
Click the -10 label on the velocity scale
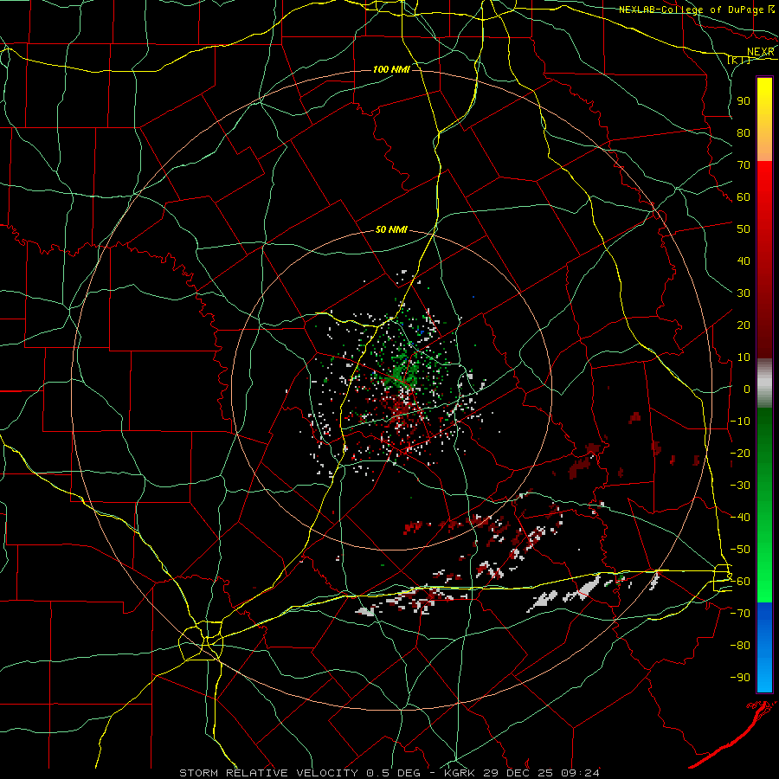(x=740, y=422)
